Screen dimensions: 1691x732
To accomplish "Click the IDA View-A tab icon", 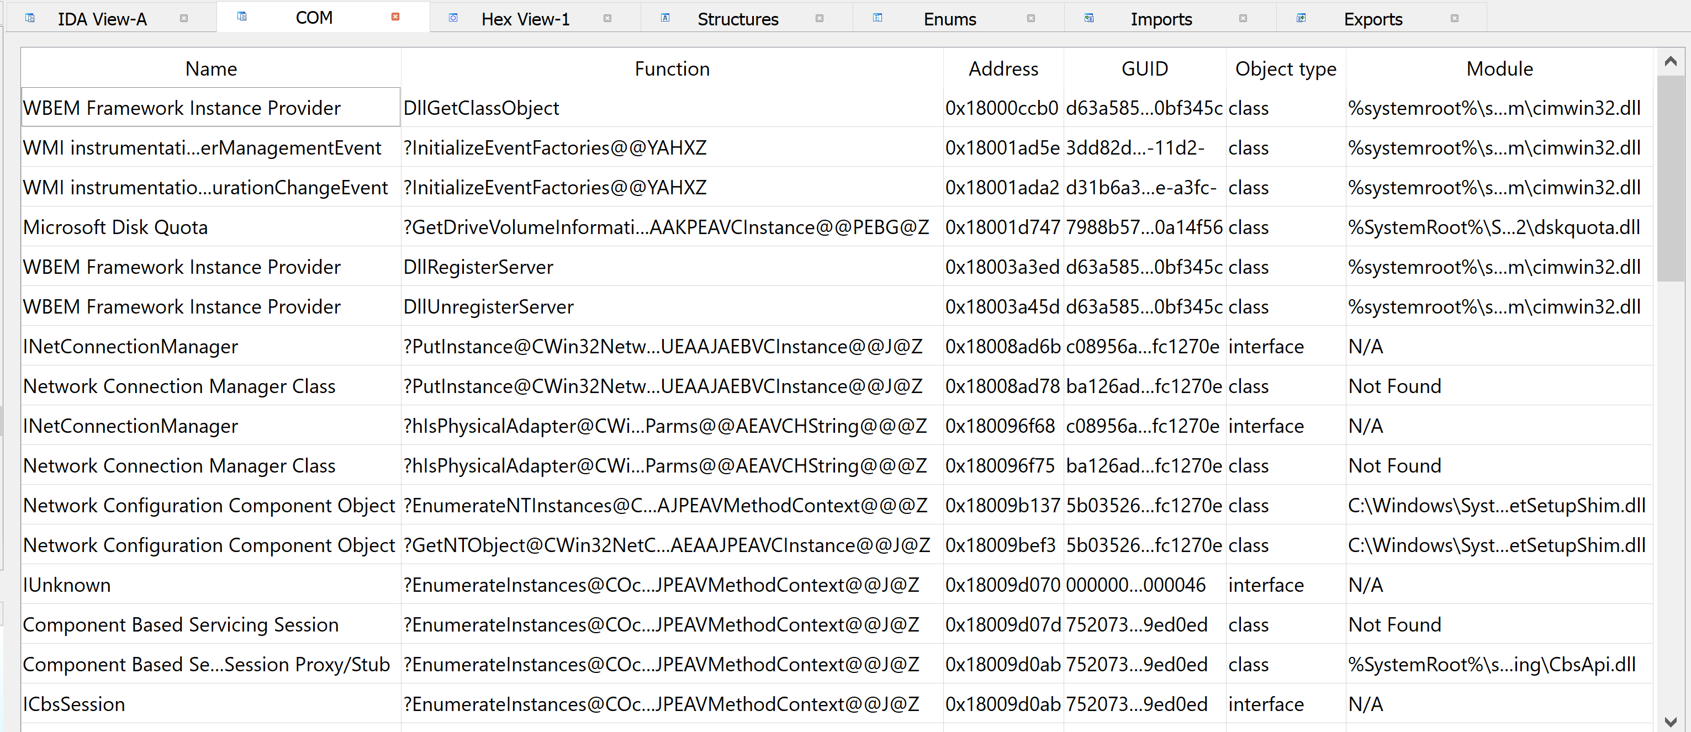I will (30, 18).
